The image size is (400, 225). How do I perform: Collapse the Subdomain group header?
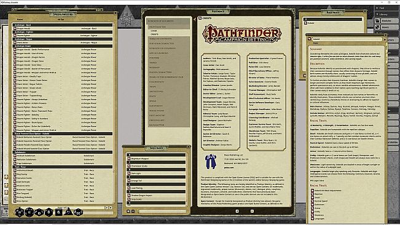(x=63, y=152)
